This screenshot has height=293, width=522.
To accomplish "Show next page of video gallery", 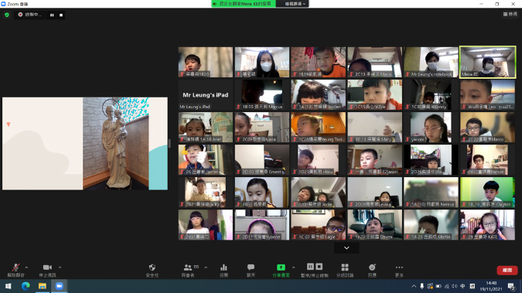I will tap(346, 248).
